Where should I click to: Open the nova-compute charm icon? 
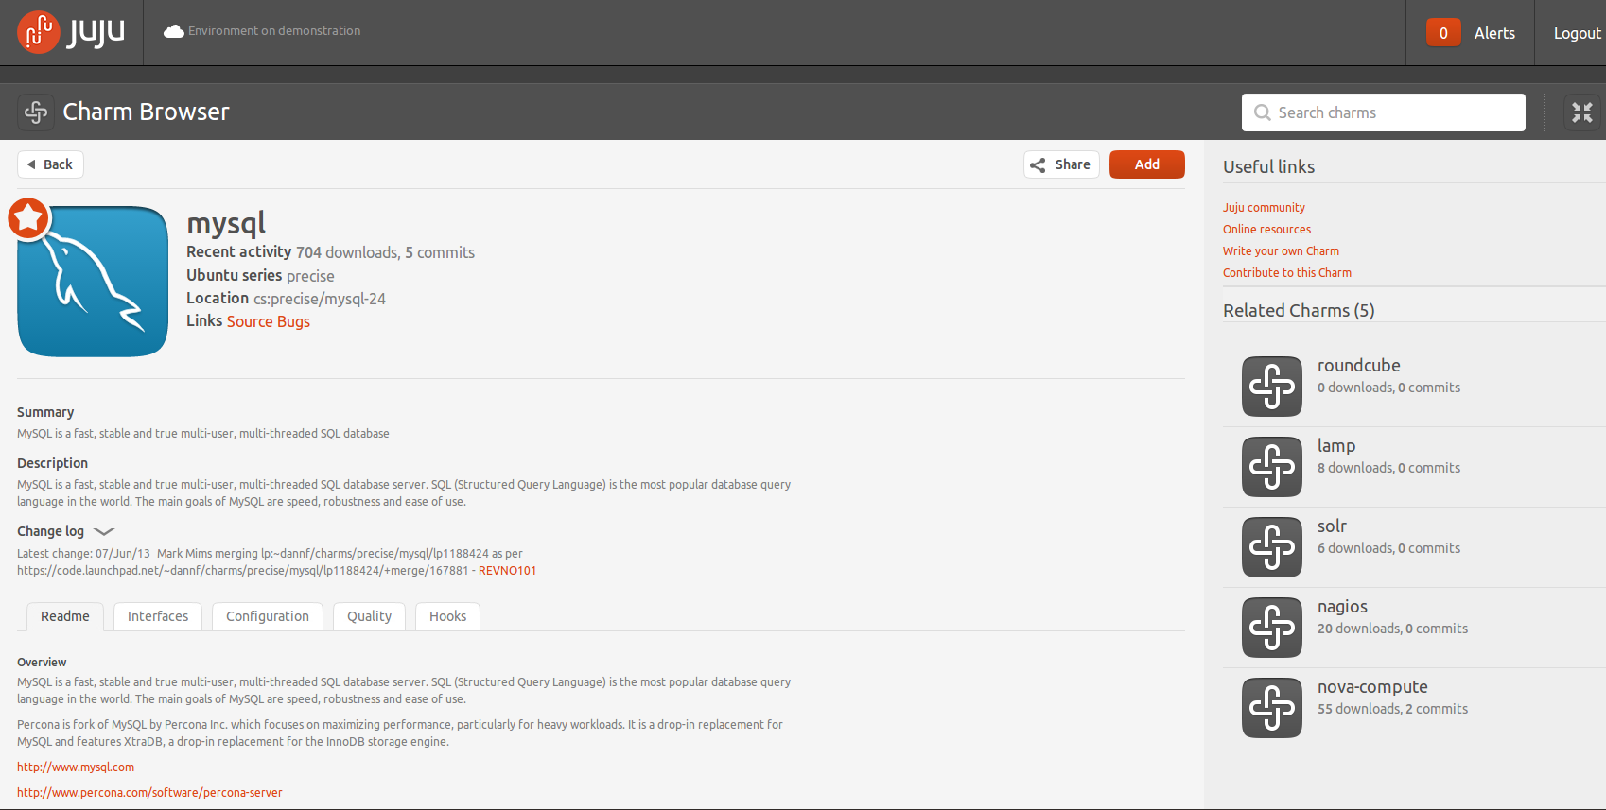pyautogui.click(x=1272, y=708)
